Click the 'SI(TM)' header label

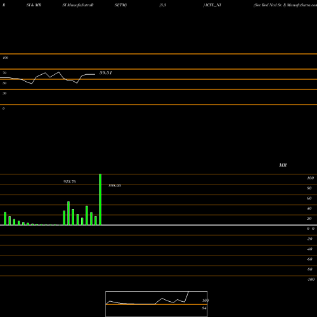(120, 5)
